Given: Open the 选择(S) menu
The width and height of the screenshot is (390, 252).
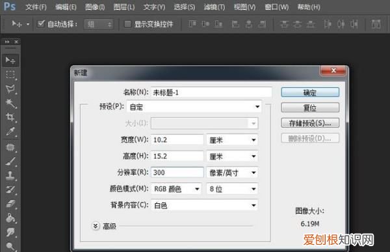Looking at the screenshot, I should (185, 7).
